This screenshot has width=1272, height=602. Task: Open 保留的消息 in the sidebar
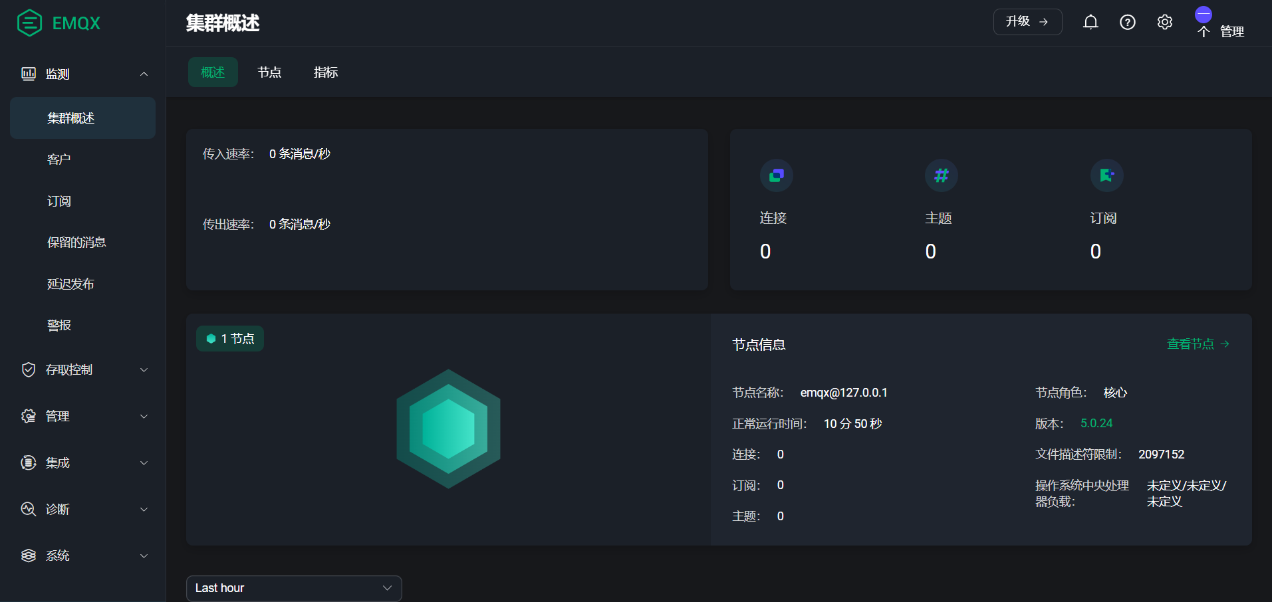click(x=76, y=243)
